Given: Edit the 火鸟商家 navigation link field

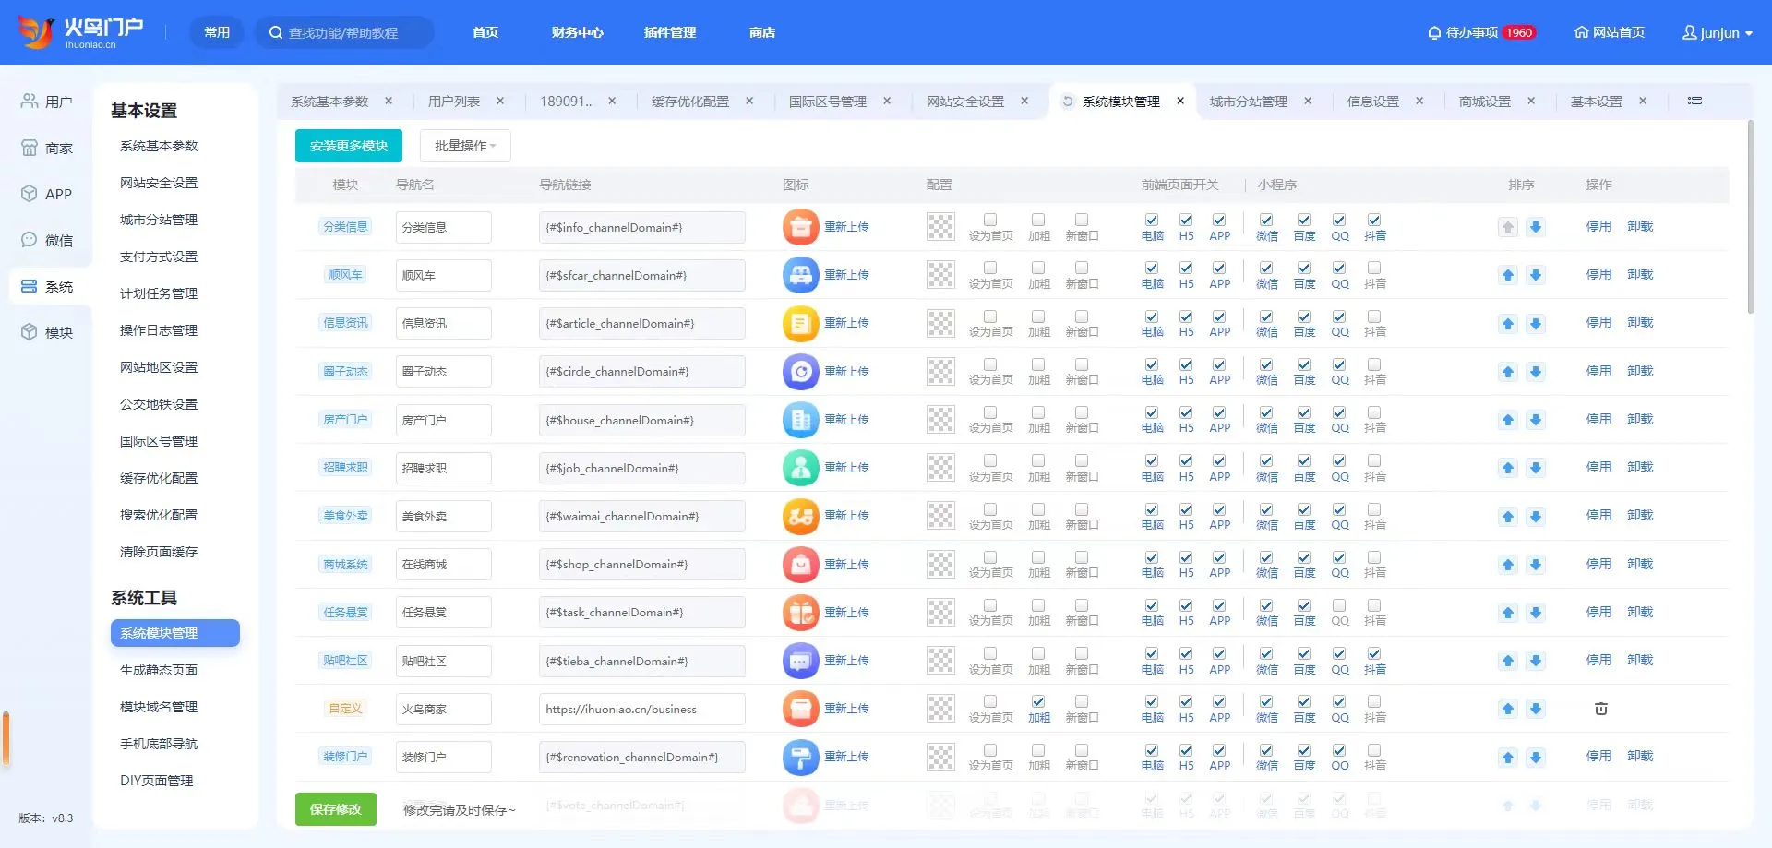Looking at the screenshot, I should pyautogui.click(x=641, y=709).
